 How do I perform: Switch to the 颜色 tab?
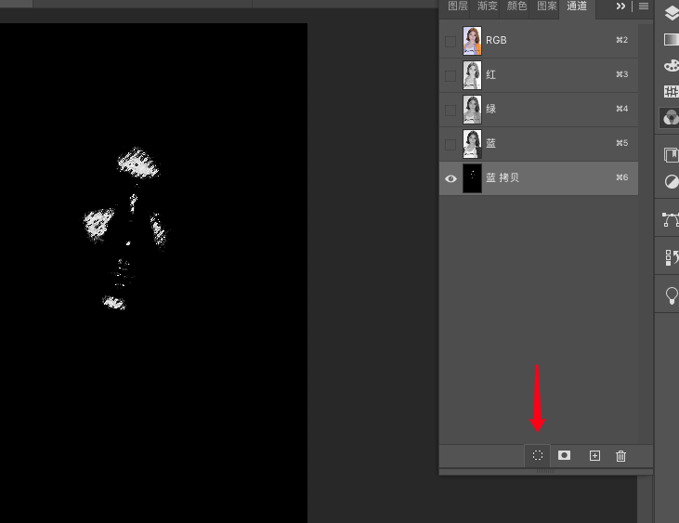click(x=517, y=7)
